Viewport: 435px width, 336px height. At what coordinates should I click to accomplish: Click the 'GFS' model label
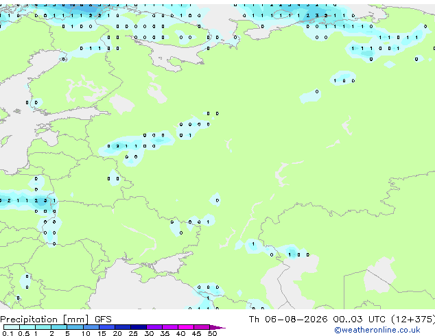pos(103,320)
